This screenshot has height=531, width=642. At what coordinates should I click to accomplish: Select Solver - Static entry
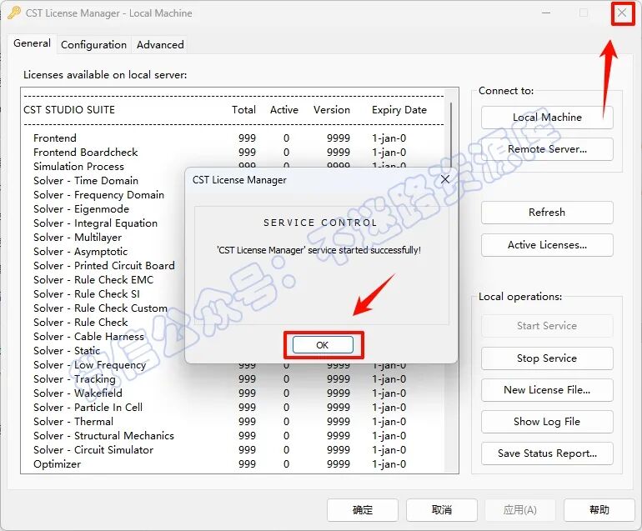tap(67, 351)
